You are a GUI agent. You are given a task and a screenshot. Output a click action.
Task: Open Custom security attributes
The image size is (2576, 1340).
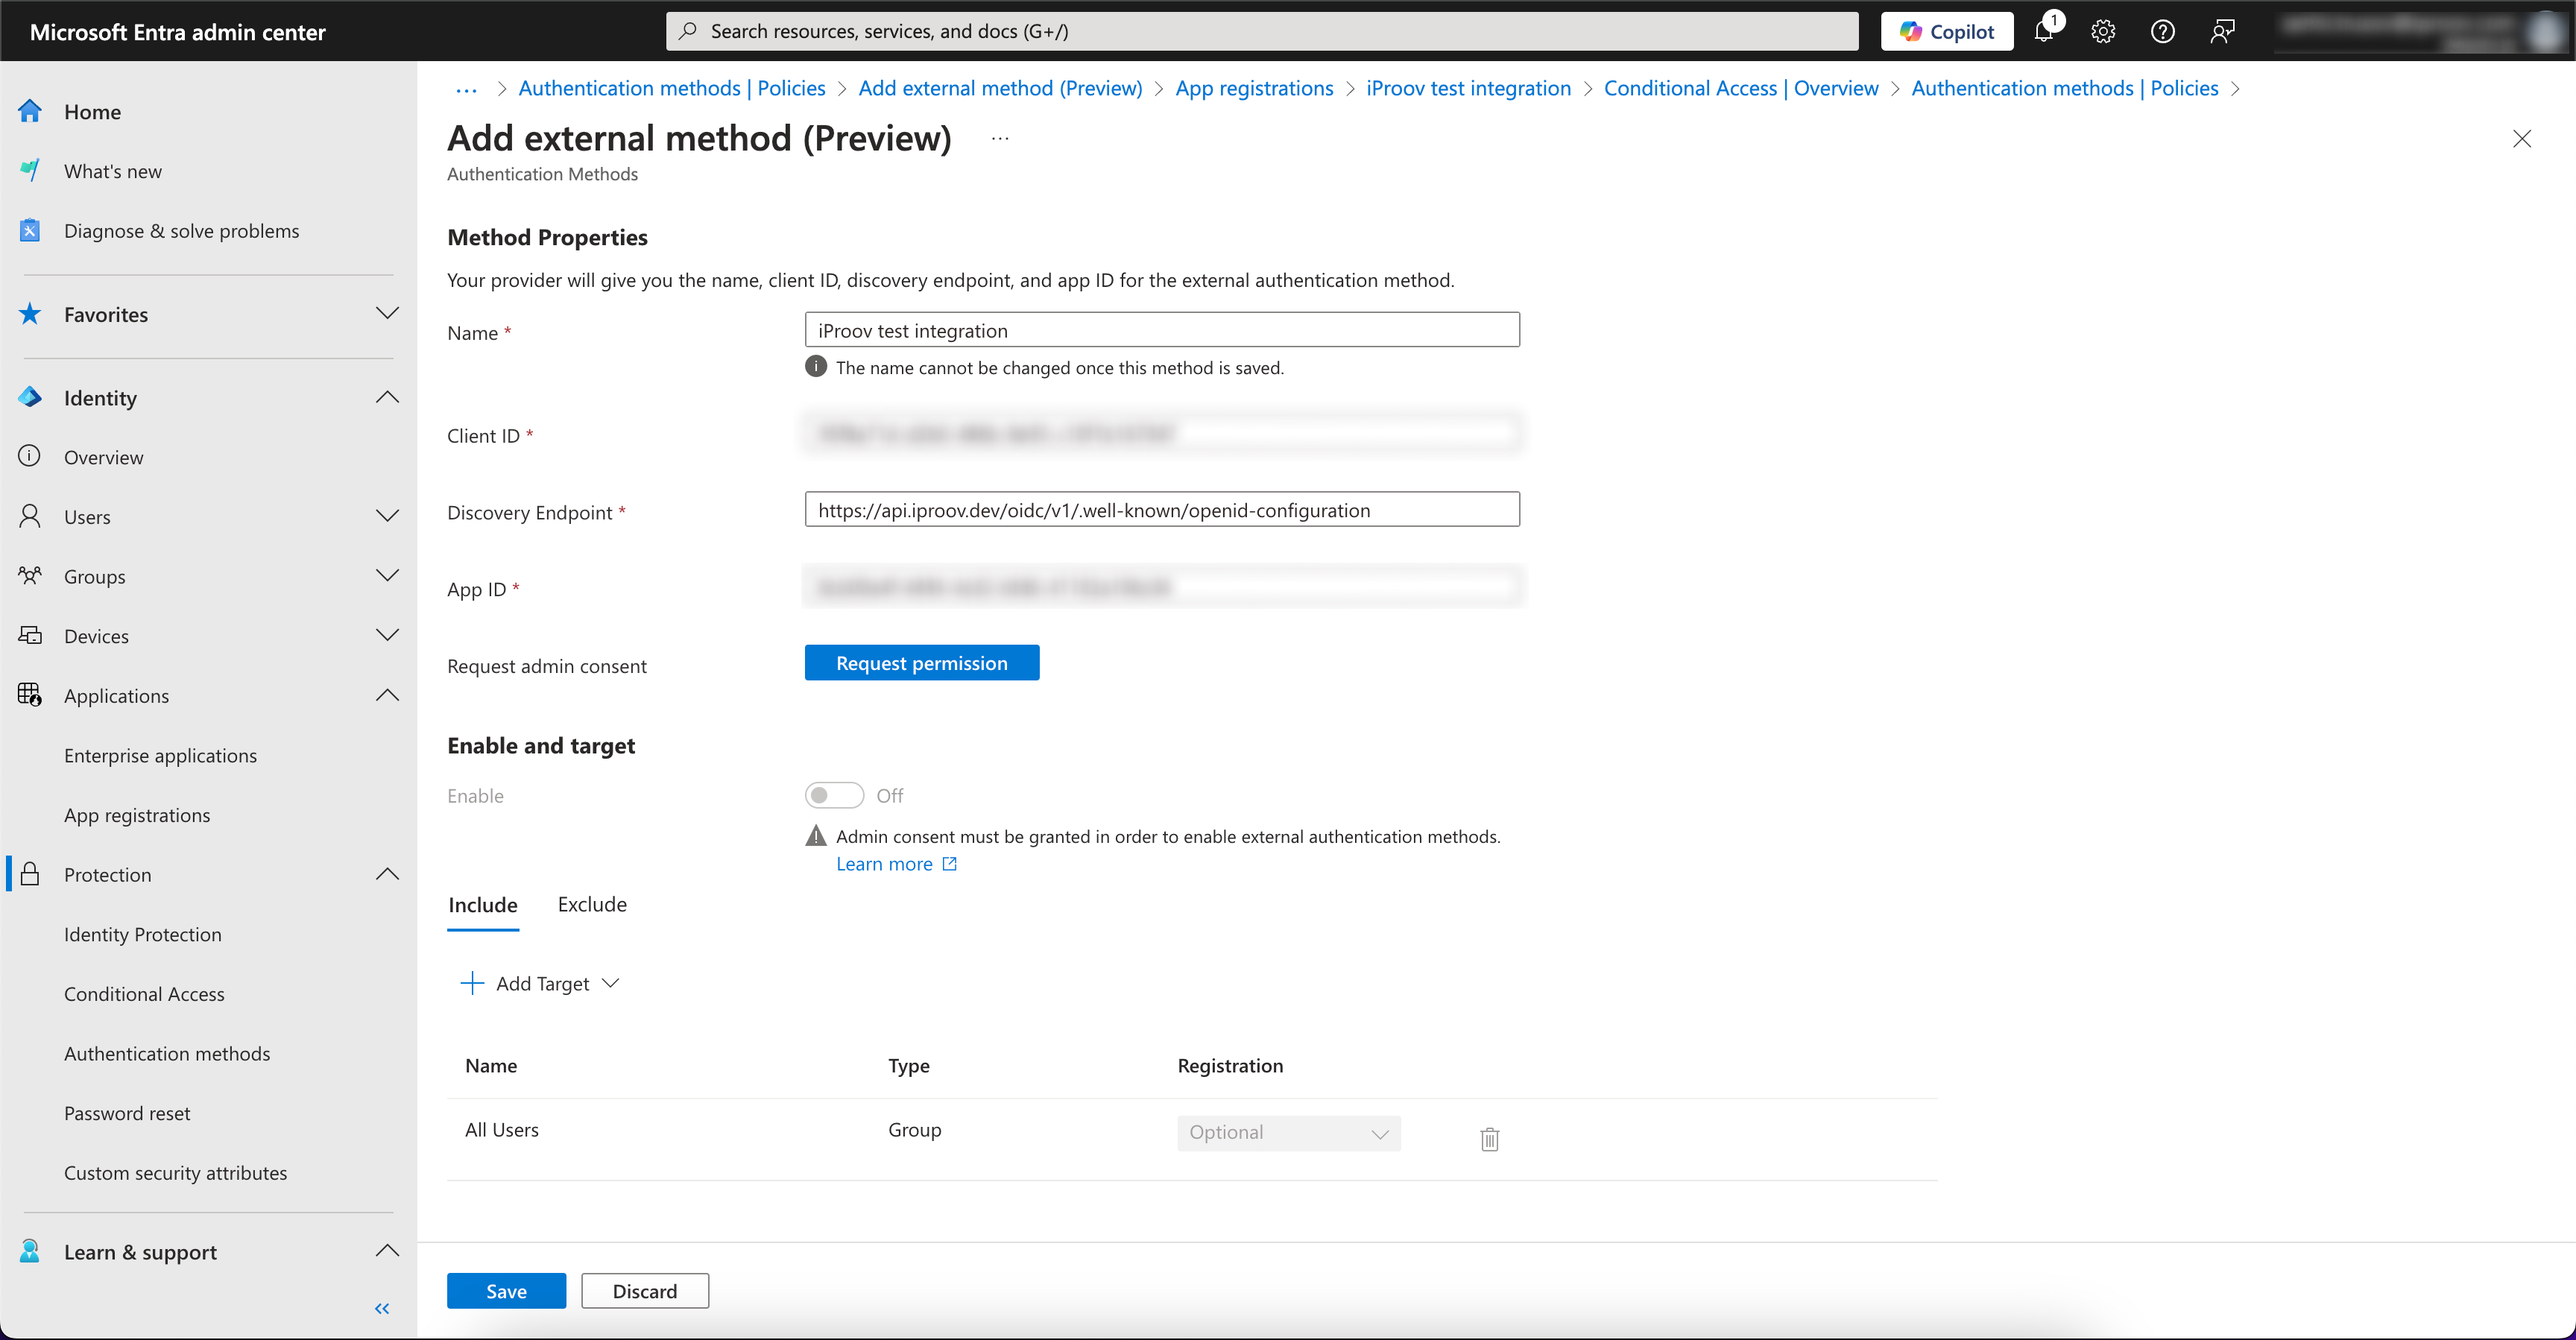[x=175, y=1173]
